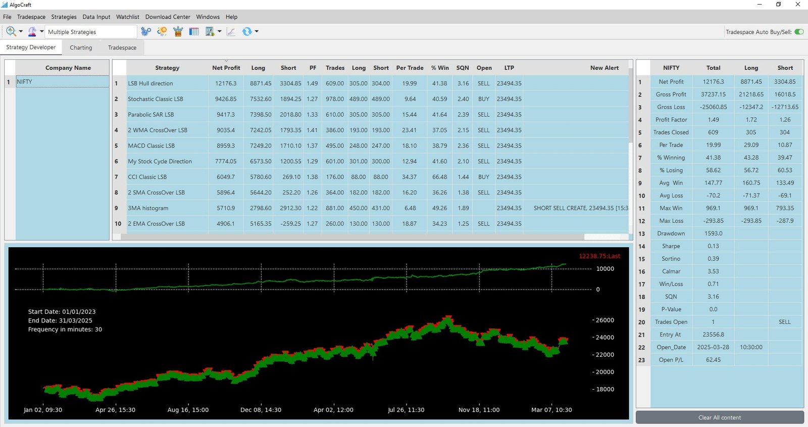Toggle Tradespace Auto Buy/Sell switch
Image resolution: width=808 pixels, height=427 pixels.
(x=799, y=32)
